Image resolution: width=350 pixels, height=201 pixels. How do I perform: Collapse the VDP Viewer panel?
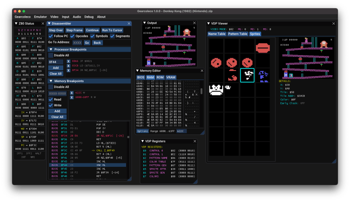(209, 24)
